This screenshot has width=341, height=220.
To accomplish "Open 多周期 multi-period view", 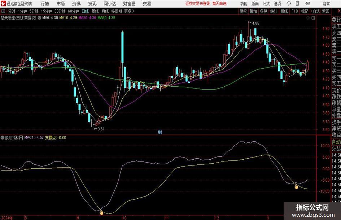I will pyautogui.click(x=117, y=11).
